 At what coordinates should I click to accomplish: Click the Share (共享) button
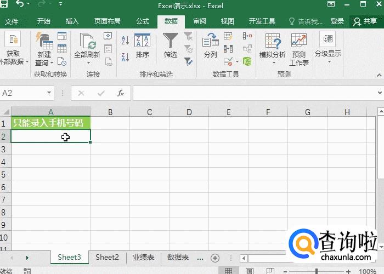tap(365, 21)
